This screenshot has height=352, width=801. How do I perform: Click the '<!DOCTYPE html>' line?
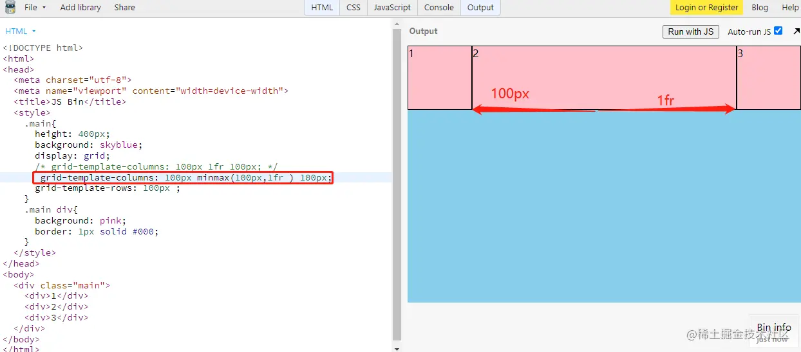pyautogui.click(x=42, y=48)
